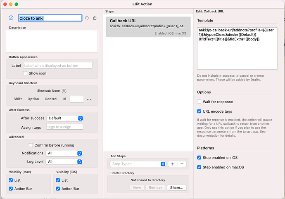Disable URL encode tags checkbox

click(199, 111)
